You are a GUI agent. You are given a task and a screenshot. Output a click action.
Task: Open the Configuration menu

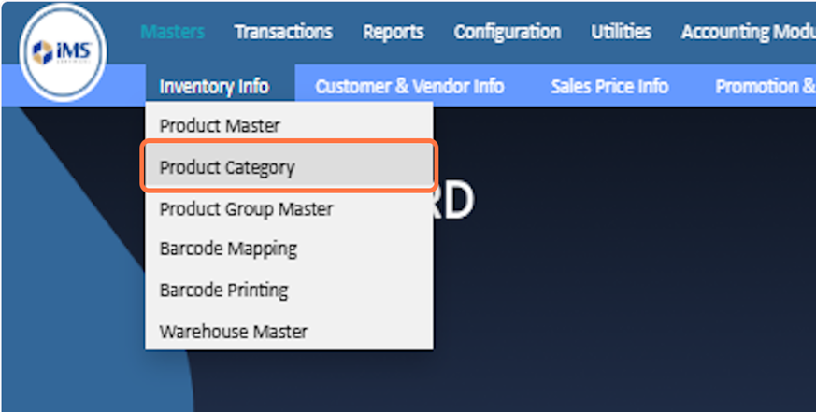pyautogui.click(x=507, y=32)
